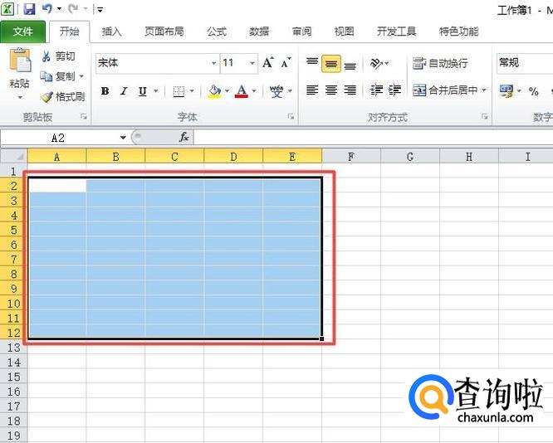Image resolution: width=553 pixels, height=443 pixels.
Task: Switch to the Special Features (特色功能) tab
Action: click(458, 32)
